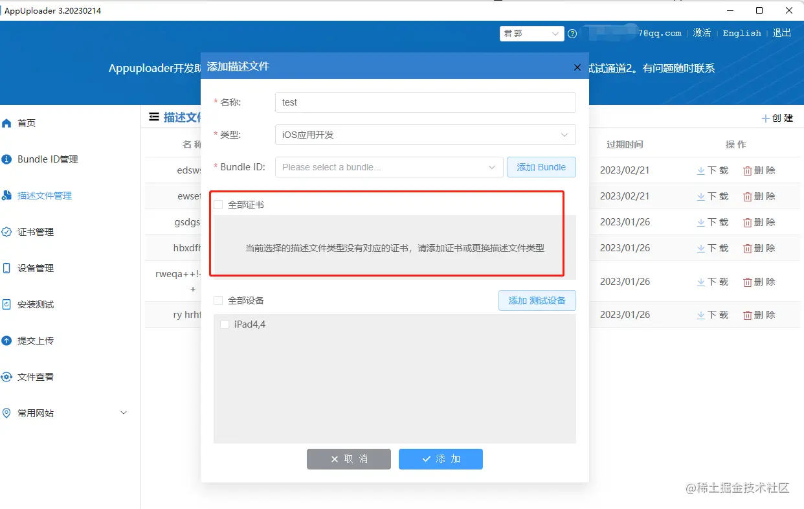This screenshot has width=804, height=509.
Task: Click the plus icon beside 创建
Action: click(x=766, y=119)
